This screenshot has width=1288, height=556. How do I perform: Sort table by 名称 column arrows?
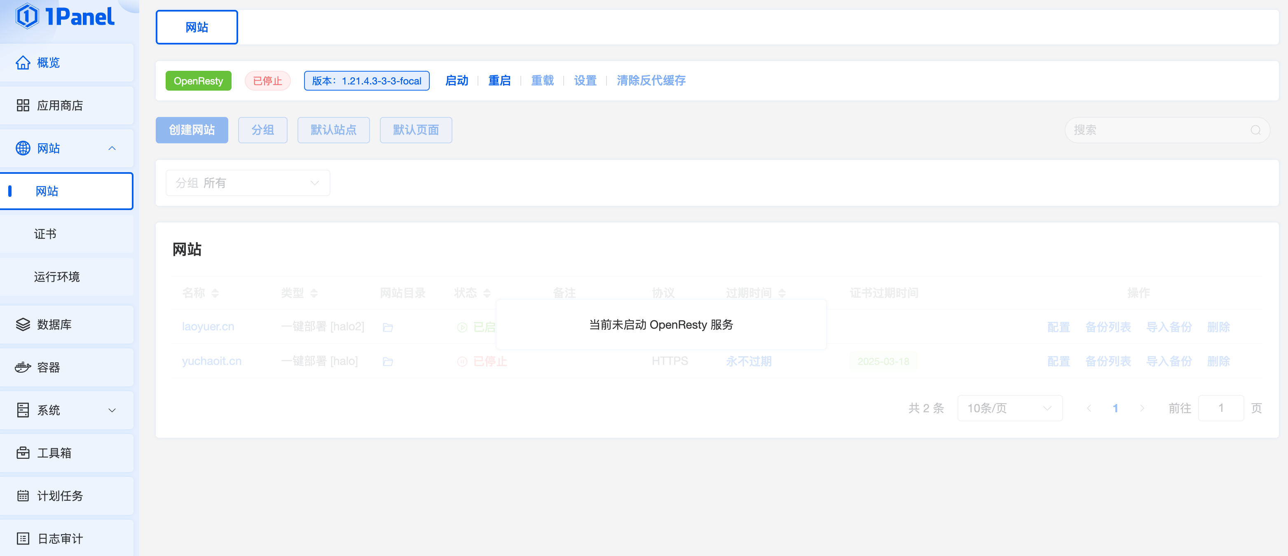215,293
